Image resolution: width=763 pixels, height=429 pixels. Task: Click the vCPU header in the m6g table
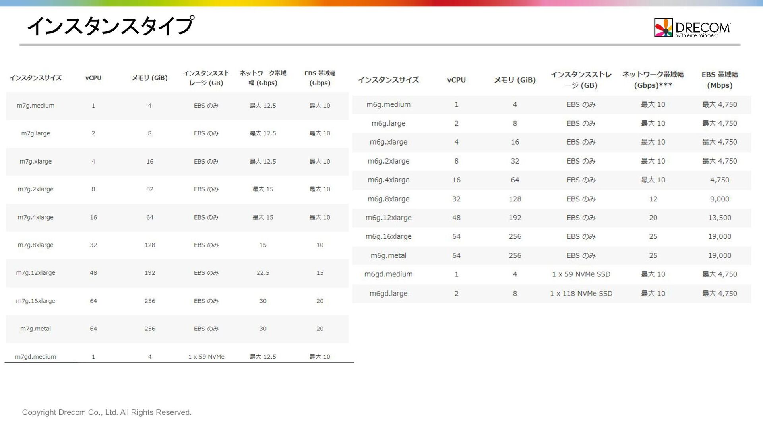(x=456, y=80)
